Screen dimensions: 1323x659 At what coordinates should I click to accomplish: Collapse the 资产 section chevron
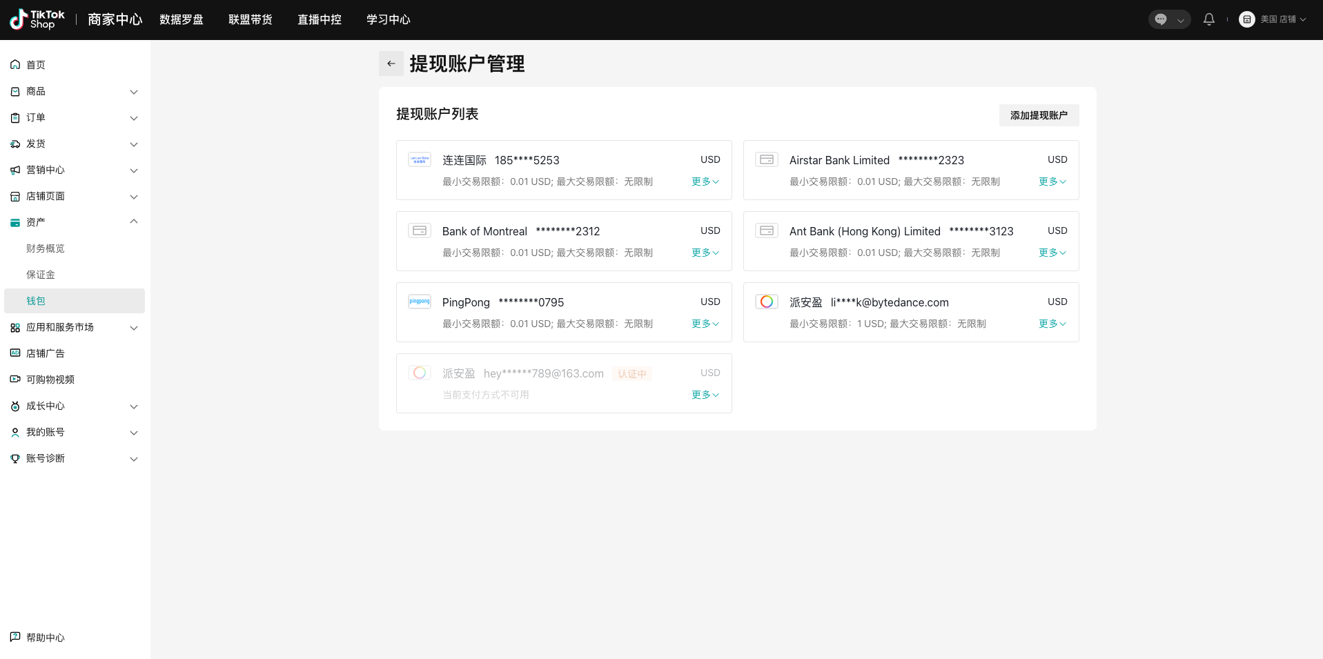click(x=134, y=222)
